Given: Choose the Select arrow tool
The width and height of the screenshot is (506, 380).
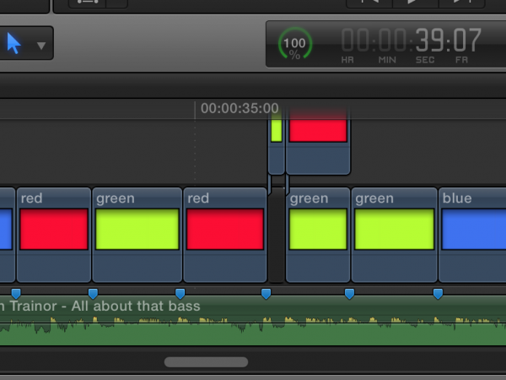Looking at the screenshot, I should (13, 43).
